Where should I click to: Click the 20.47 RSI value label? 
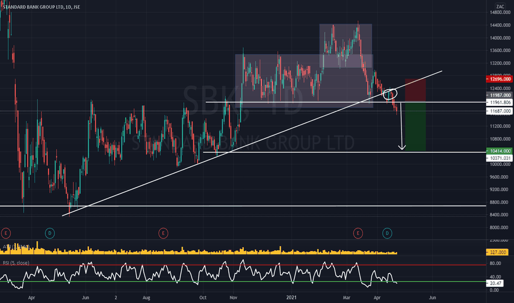[496, 283]
